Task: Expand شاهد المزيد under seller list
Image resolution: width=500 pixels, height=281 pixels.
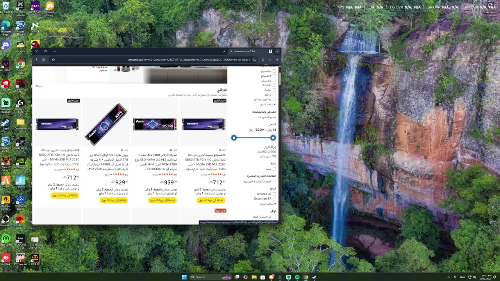Action: click(268, 204)
